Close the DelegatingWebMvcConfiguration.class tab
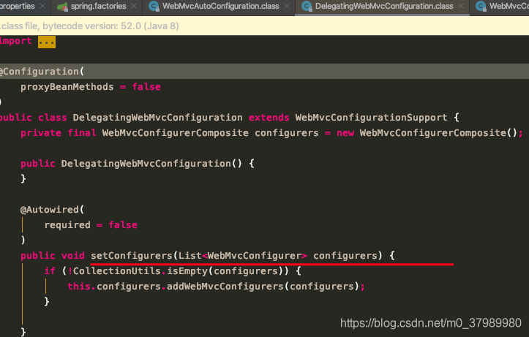The height and width of the screenshot is (337, 529). (x=461, y=6)
